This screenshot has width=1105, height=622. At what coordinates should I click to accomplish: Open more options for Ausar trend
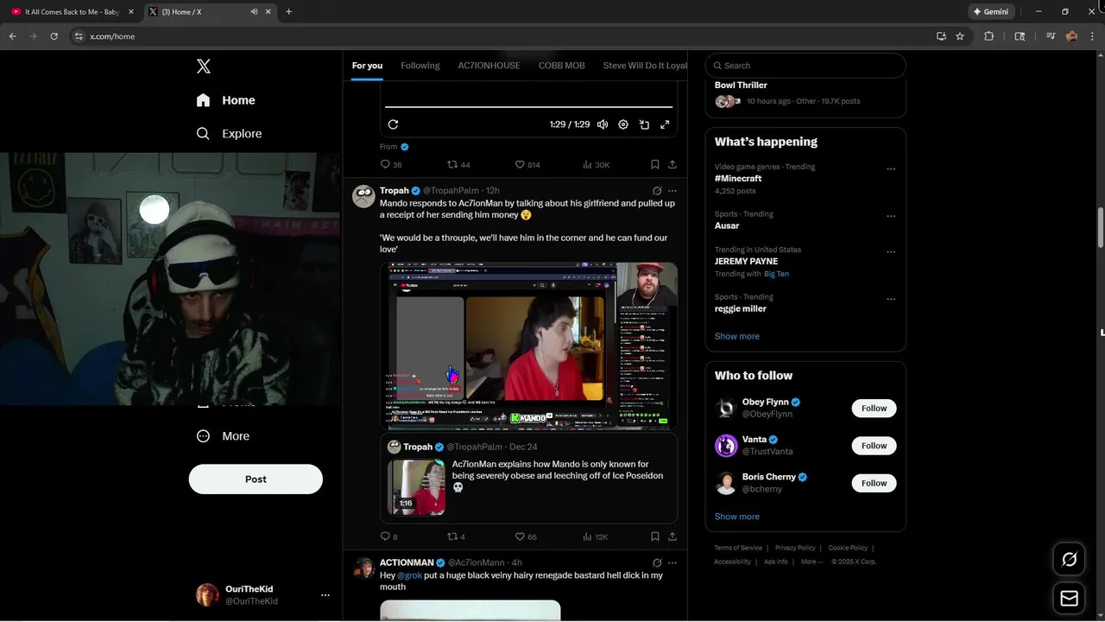click(891, 217)
